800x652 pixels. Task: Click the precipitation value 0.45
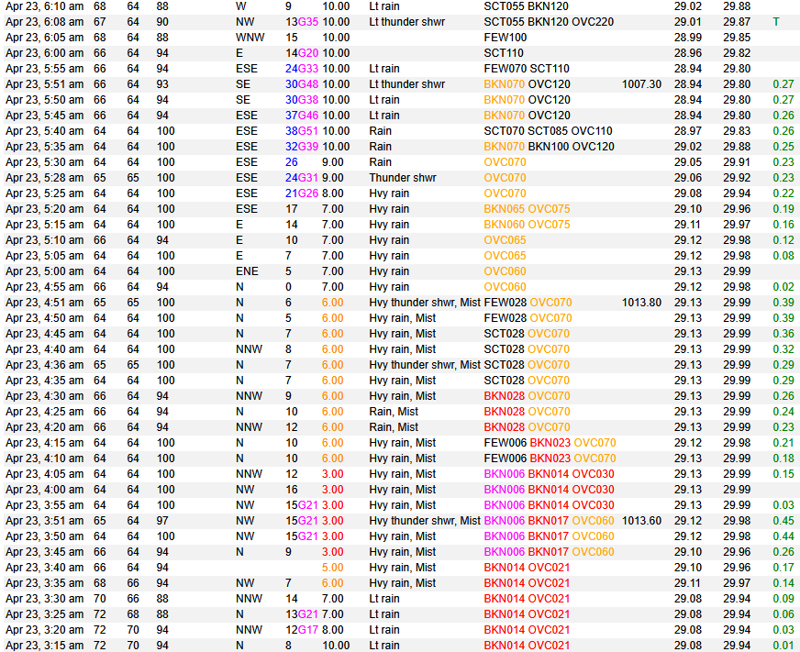point(783,520)
